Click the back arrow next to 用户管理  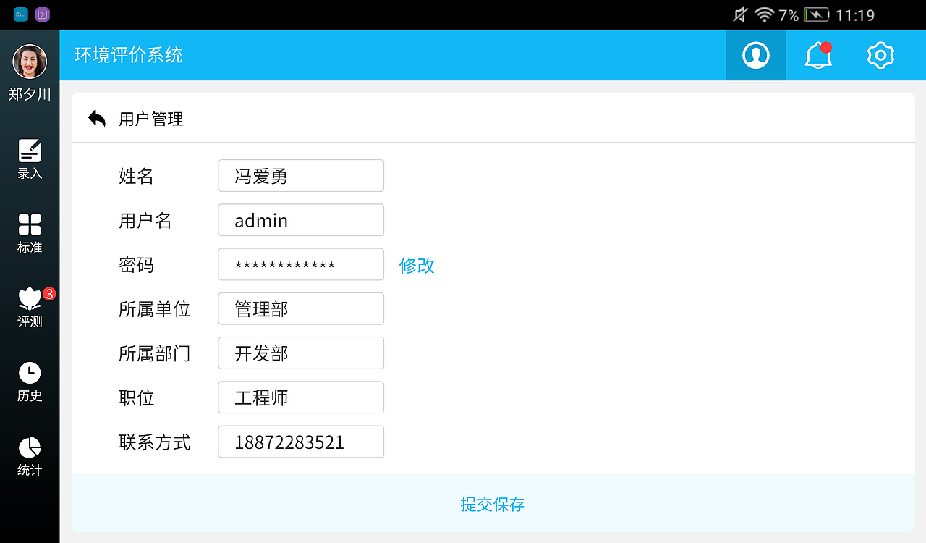[96, 117]
